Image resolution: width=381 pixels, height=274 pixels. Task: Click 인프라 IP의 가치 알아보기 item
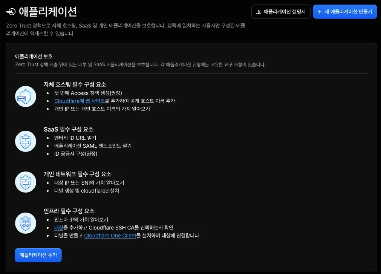[81, 220]
